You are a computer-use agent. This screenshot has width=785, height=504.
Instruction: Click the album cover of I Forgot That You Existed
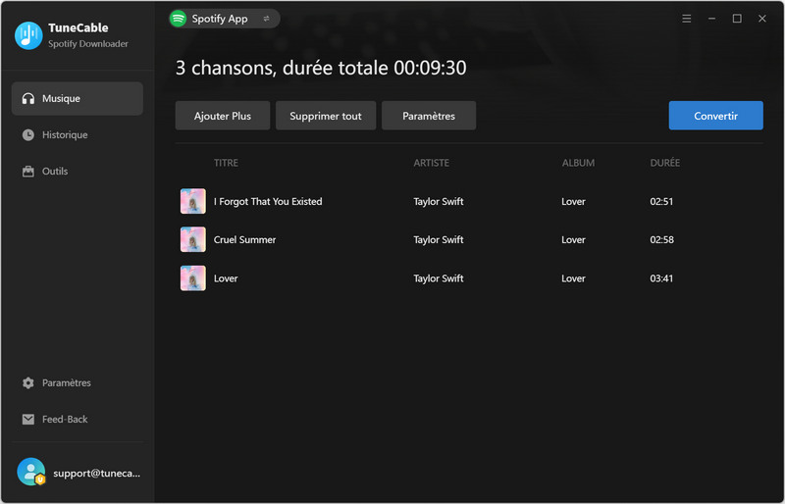tap(192, 201)
